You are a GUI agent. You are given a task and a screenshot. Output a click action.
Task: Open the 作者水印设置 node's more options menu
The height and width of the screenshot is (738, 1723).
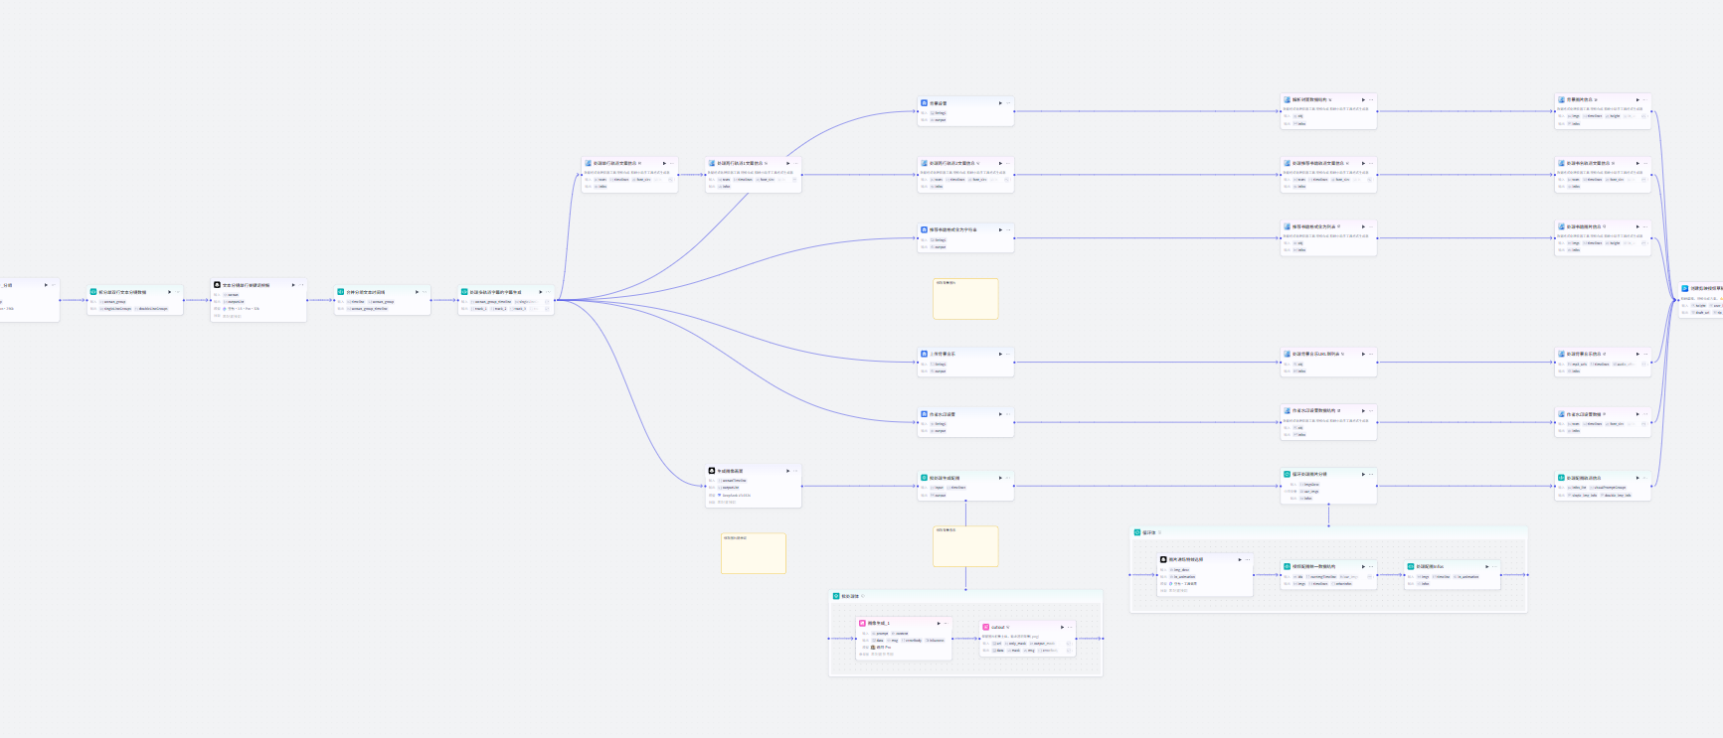(1008, 414)
